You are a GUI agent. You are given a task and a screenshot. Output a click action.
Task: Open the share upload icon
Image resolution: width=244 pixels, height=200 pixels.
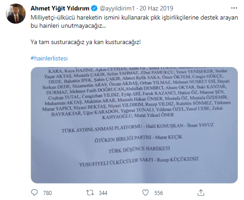pos(201,193)
